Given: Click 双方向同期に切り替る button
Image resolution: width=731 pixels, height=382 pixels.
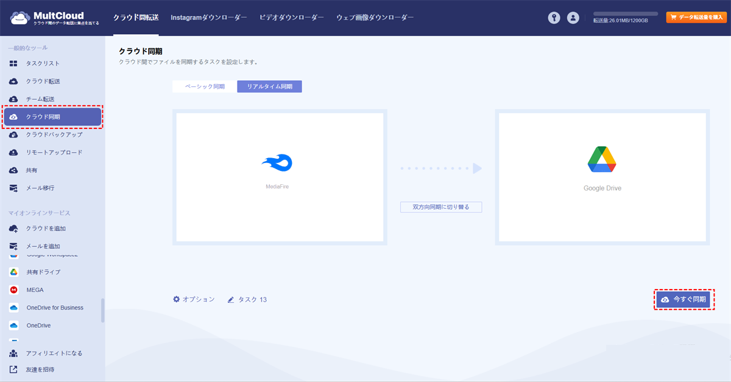Looking at the screenshot, I should [x=441, y=207].
